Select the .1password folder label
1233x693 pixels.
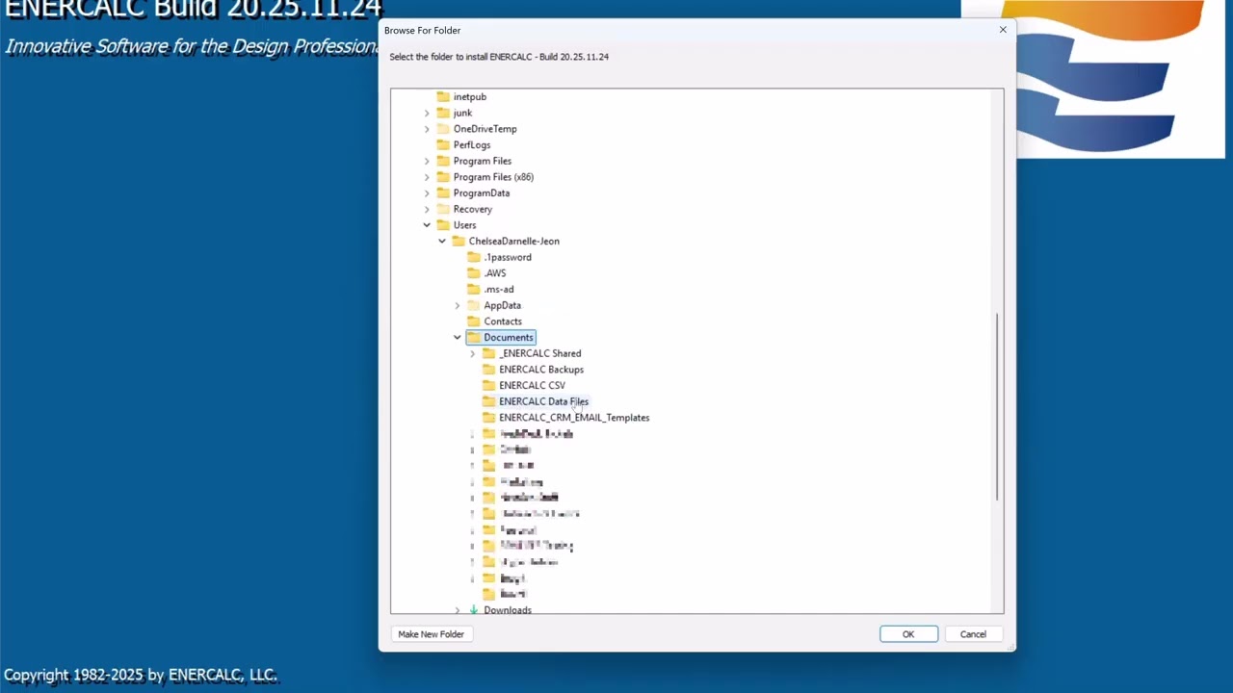[508, 257]
